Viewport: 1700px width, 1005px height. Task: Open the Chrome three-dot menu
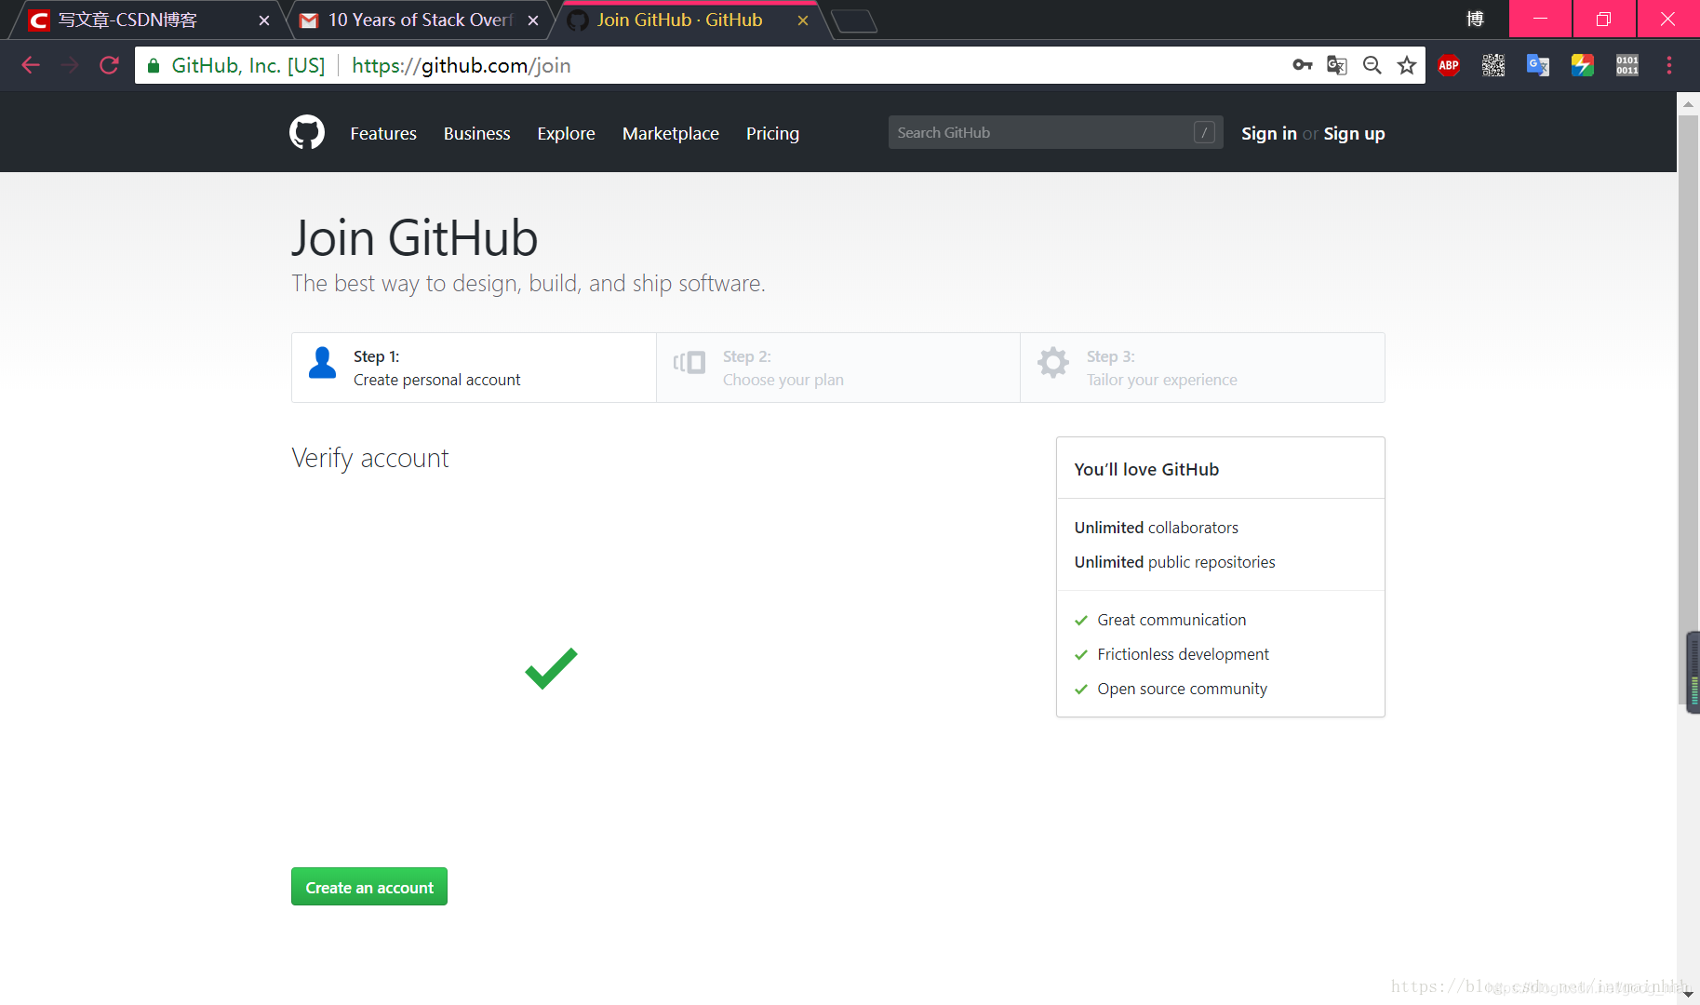pyautogui.click(x=1669, y=65)
